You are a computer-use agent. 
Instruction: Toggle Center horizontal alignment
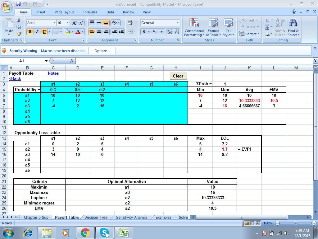pyautogui.click(x=99, y=32)
